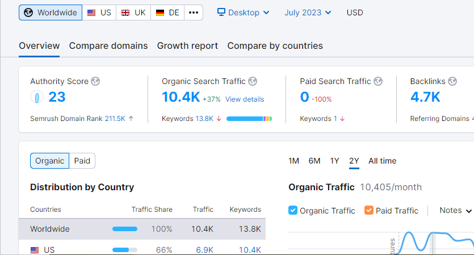Screen dimensions: 474x255
Task: Click the View details link
Action: (x=245, y=99)
